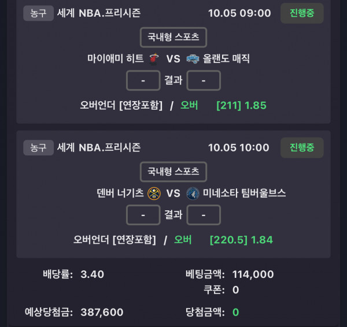Click the Miami Heat result score box
This screenshot has width=347, height=327.
coord(143,80)
